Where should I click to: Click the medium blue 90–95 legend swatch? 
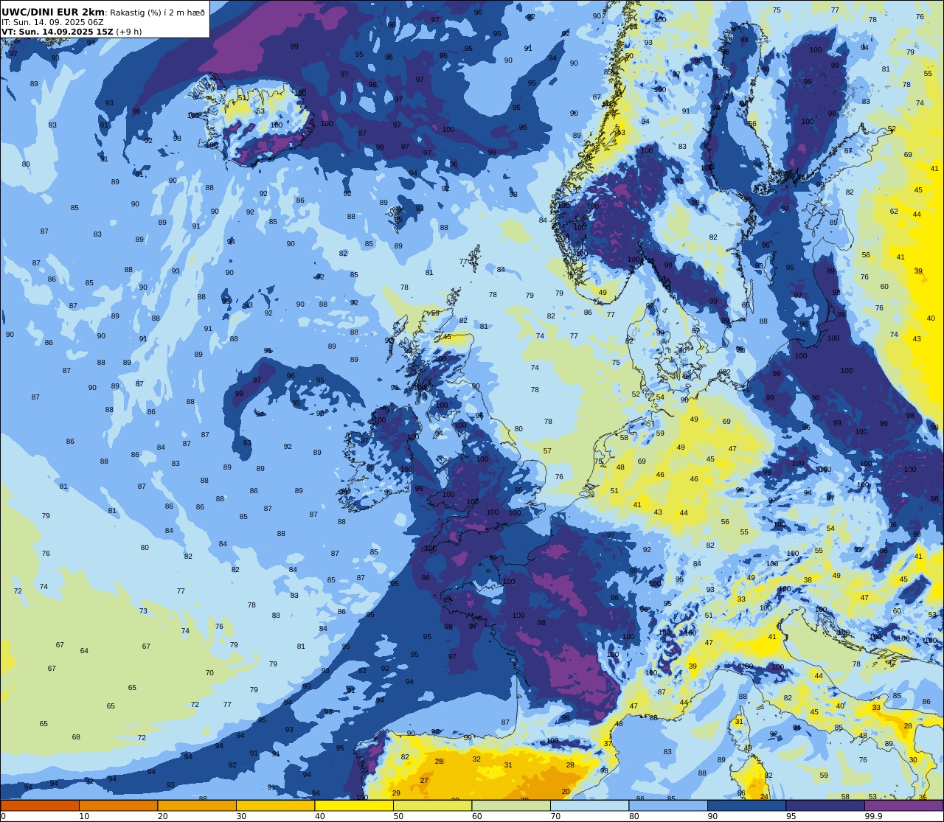coord(746,805)
